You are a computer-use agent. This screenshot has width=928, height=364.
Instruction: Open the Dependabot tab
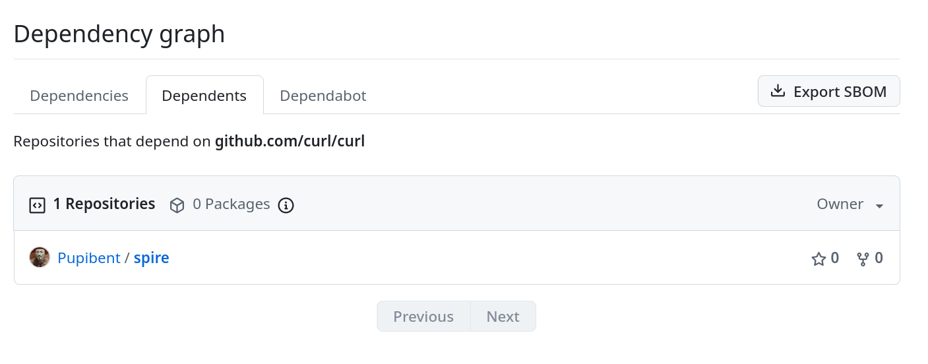(x=323, y=96)
